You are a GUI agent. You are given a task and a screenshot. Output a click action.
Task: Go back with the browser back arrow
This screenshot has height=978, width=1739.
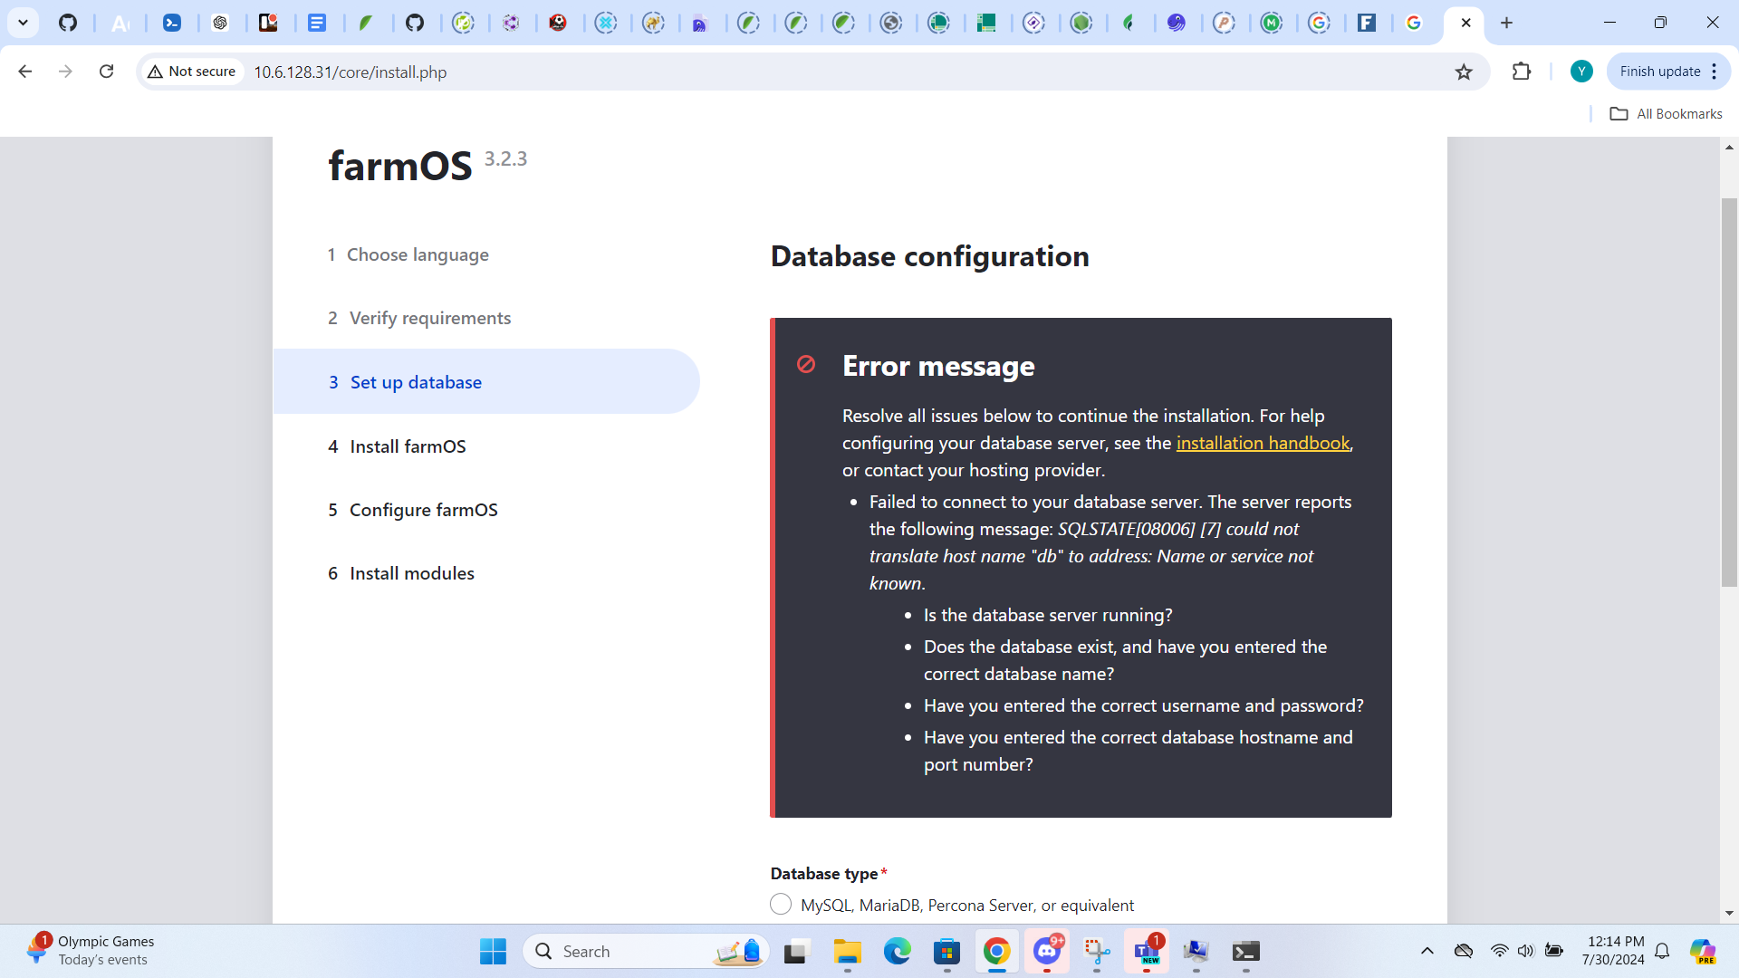(x=25, y=72)
